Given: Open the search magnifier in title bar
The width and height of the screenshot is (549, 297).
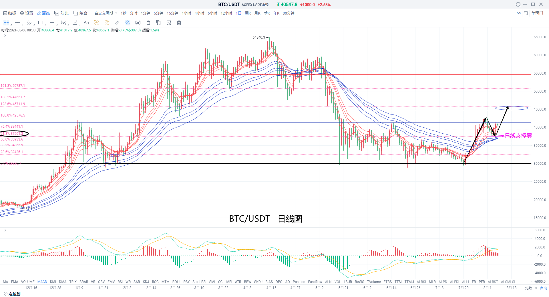Looking at the screenshot, I should (518, 4).
